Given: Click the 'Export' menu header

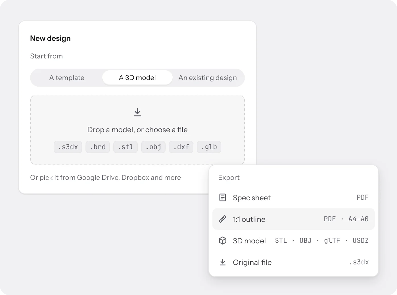Looking at the screenshot, I should pos(229,178).
